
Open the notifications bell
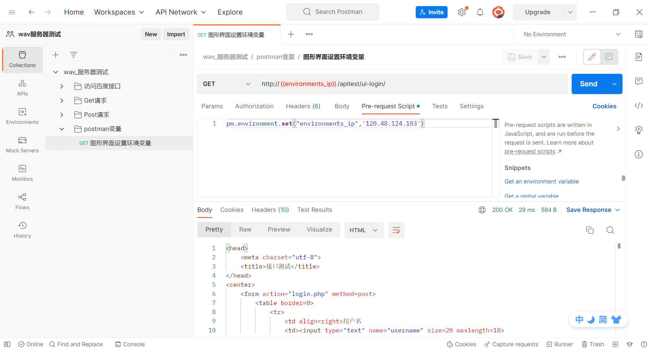480,12
